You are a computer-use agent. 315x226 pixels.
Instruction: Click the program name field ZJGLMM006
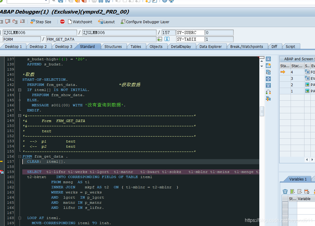pyautogui.click(x=40, y=33)
